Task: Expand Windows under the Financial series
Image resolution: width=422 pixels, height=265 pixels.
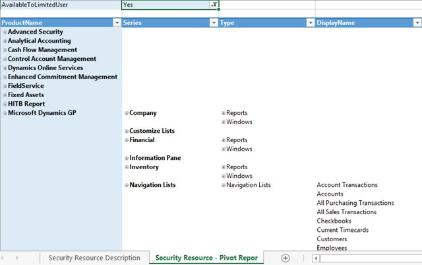Action: tap(224, 149)
